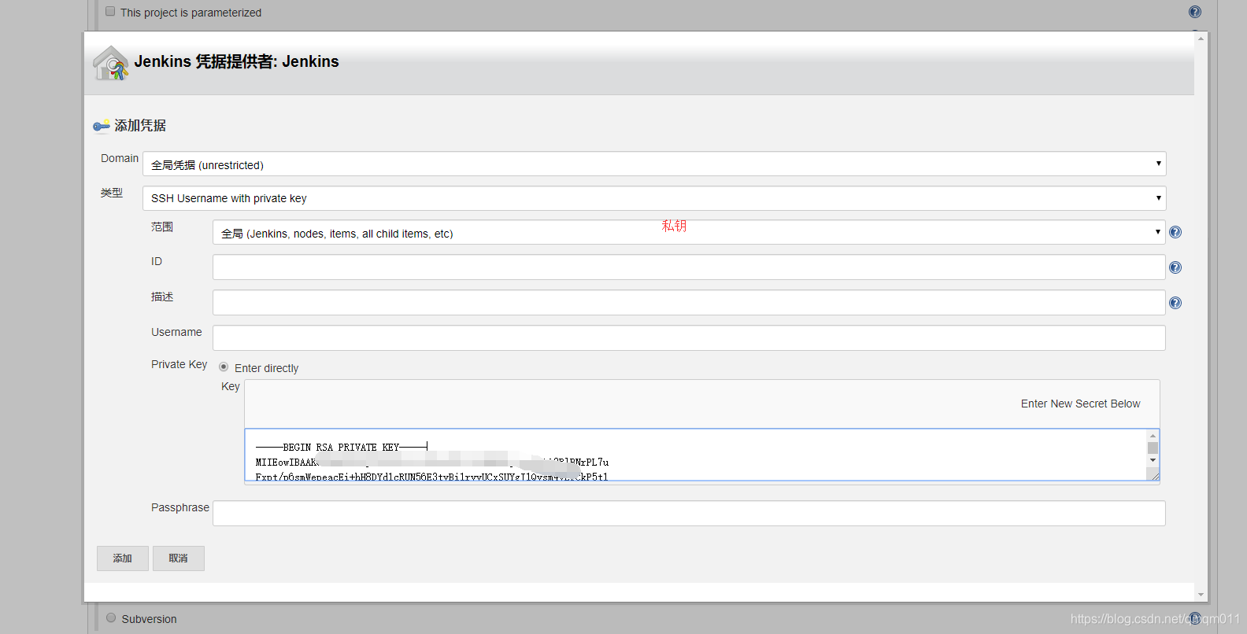Screen dimensions: 1247x634
Task: Select the Subversion radio button
Action: pos(111,617)
